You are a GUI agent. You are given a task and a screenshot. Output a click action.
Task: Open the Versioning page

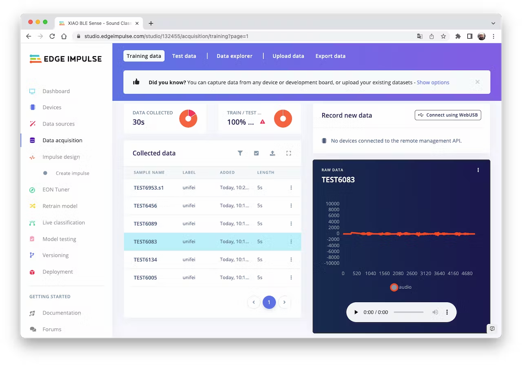click(x=55, y=255)
